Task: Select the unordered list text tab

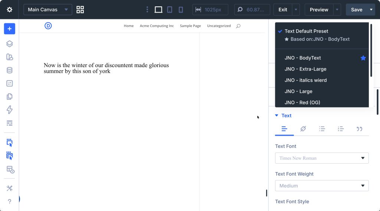Action: tap(322, 129)
